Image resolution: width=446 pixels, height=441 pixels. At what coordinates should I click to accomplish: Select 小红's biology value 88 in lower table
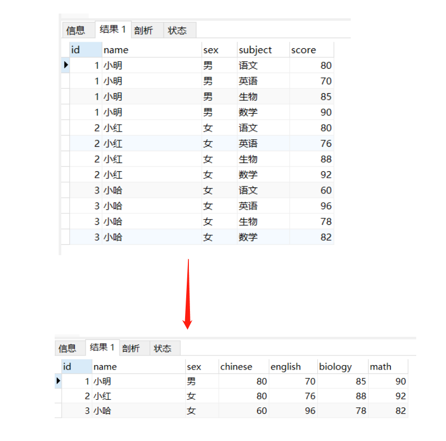tap(343, 396)
